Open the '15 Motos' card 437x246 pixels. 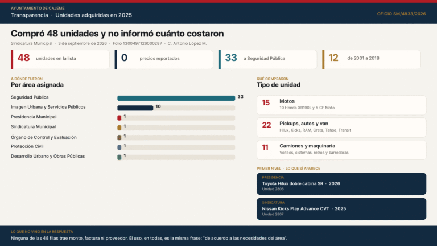click(341, 105)
